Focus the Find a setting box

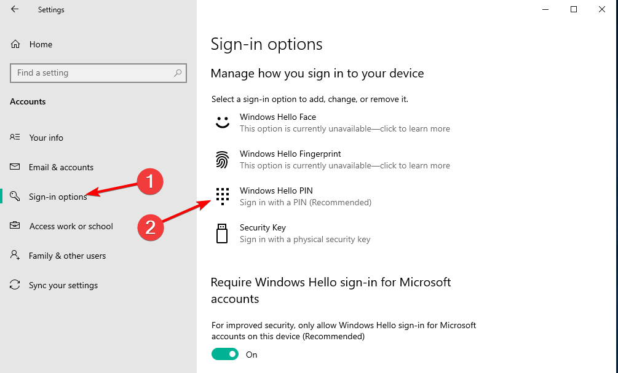click(x=98, y=73)
